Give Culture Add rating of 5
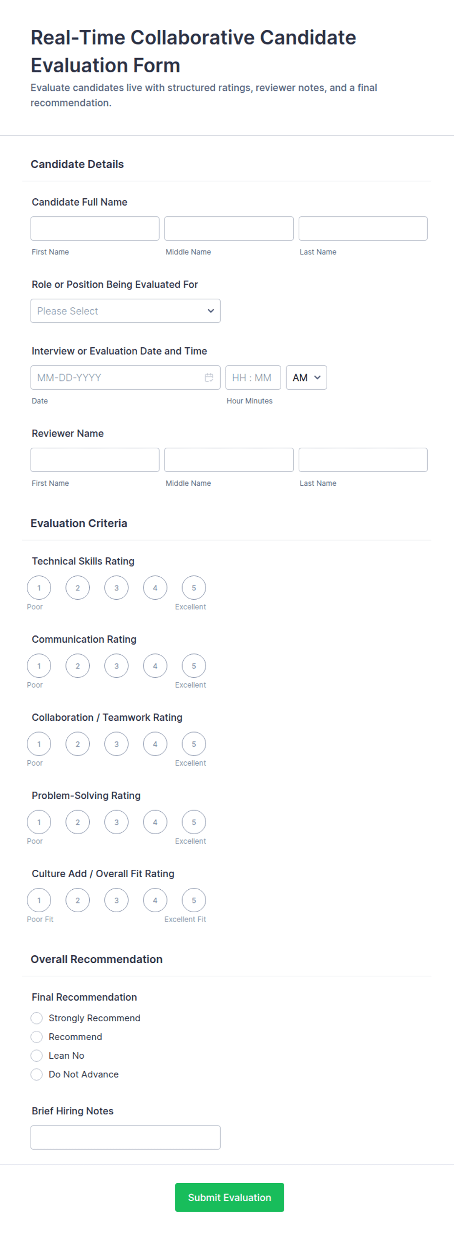This screenshot has height=1236, width=454. click(x=194, y=900)
